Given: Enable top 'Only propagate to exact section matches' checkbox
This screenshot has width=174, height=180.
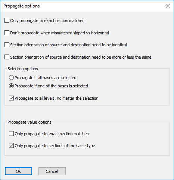Looking at the screenshot, I should pyautogui.click(x=7, y=21).
